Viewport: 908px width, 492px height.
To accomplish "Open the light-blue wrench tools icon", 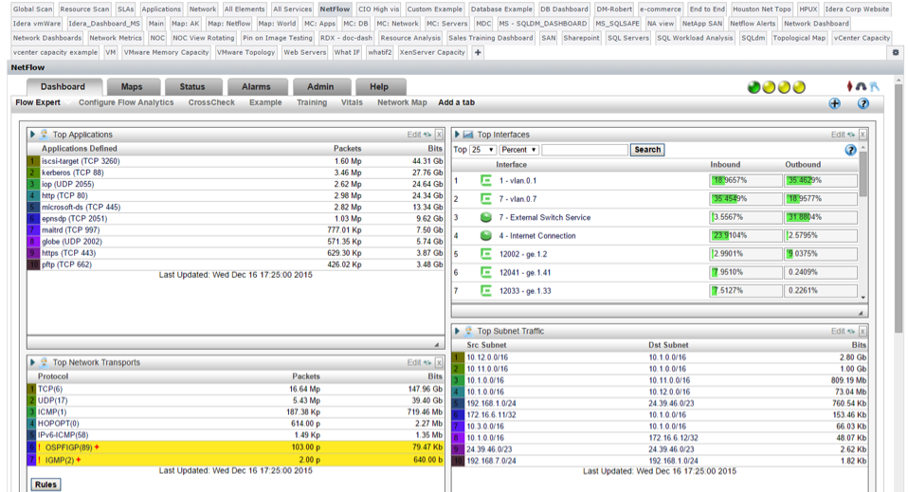I will tap(875, 86).
